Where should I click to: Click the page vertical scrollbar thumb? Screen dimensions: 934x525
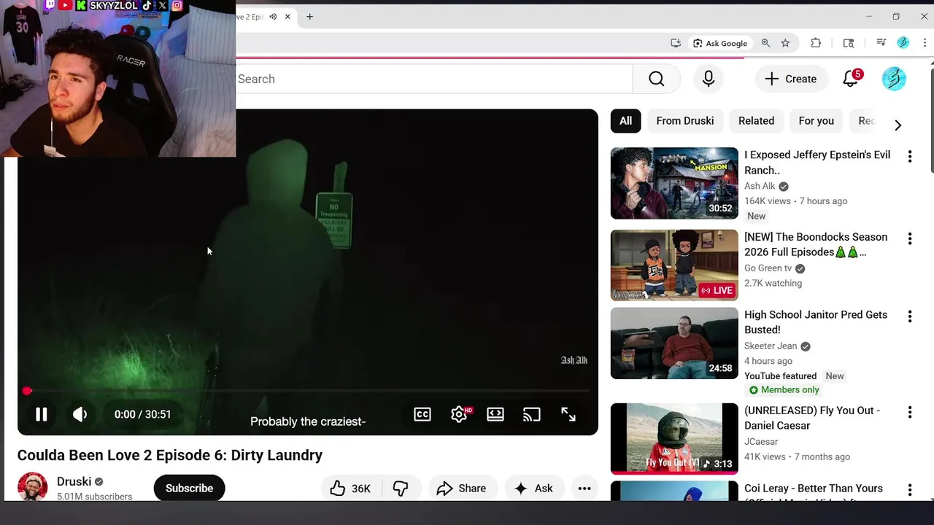pyautogui.click(x=932, y=120)
